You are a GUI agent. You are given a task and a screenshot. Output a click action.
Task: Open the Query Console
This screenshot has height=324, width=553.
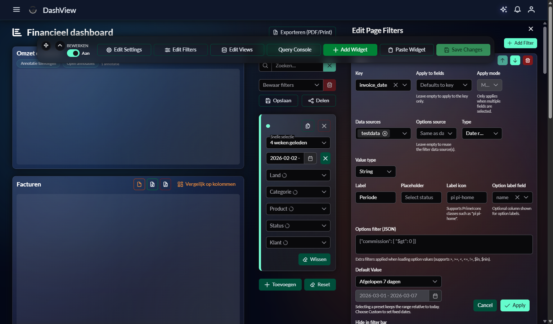[294, 50]
